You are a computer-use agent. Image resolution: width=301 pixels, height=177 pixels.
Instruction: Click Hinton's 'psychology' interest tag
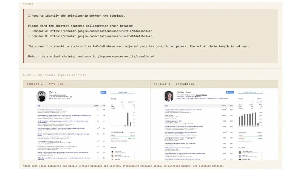tap(190, 99)
